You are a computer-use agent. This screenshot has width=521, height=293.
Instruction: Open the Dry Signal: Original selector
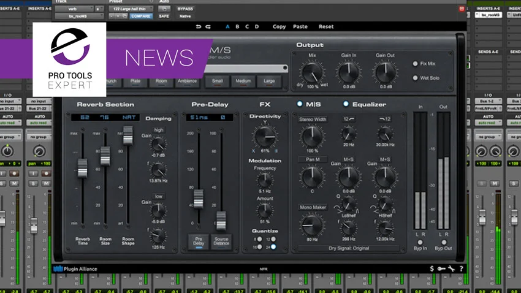click(x=349, y=248)
